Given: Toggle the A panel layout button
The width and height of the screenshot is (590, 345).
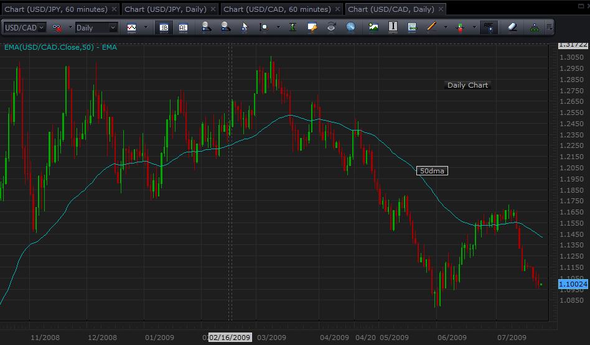Looking at the screenshot, I should point(183,27).
